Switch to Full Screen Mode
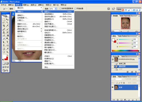This screenshot has width=142, height=102. (8, 67)
